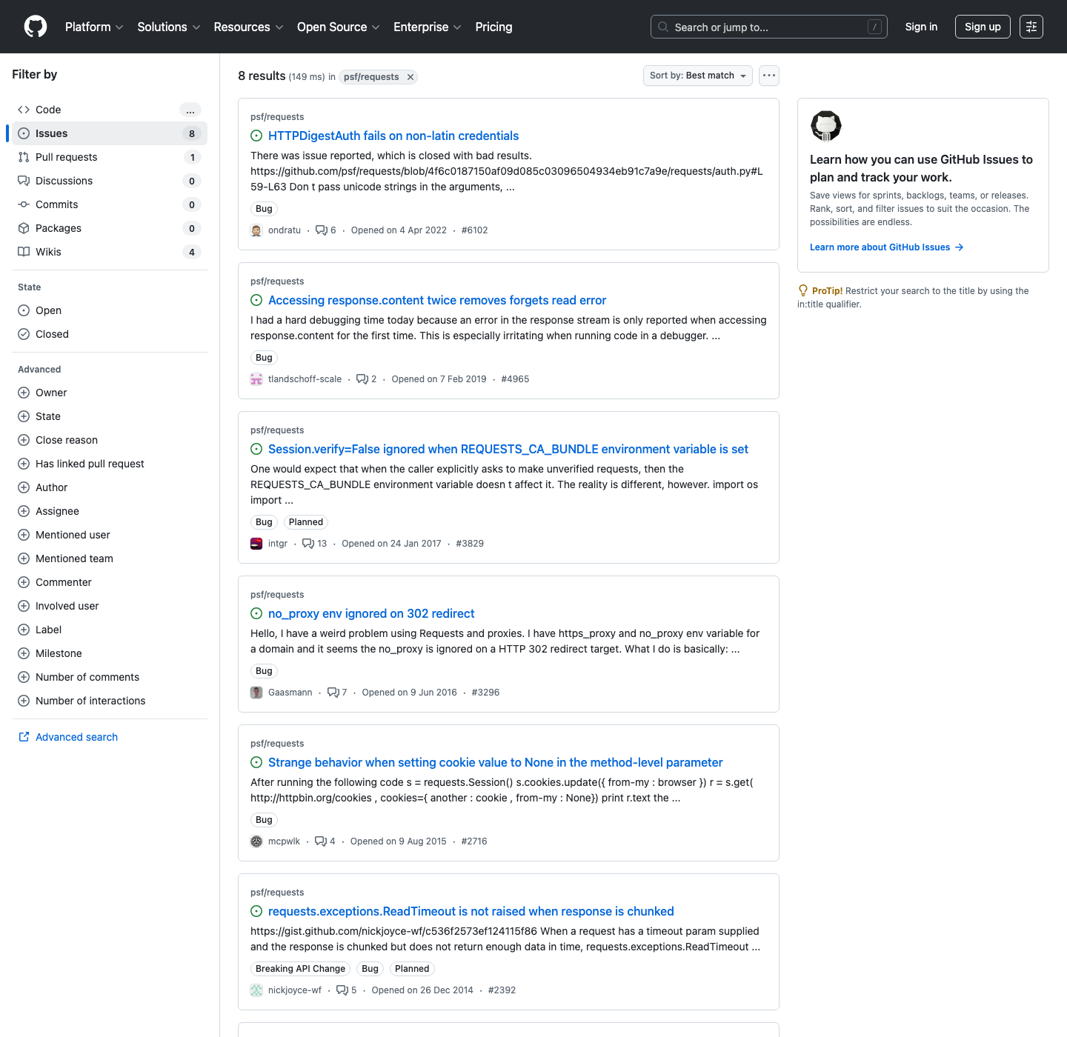The image size is (1067, 1037).
Task: Add the Commenter filter
Action: [110, 582]
